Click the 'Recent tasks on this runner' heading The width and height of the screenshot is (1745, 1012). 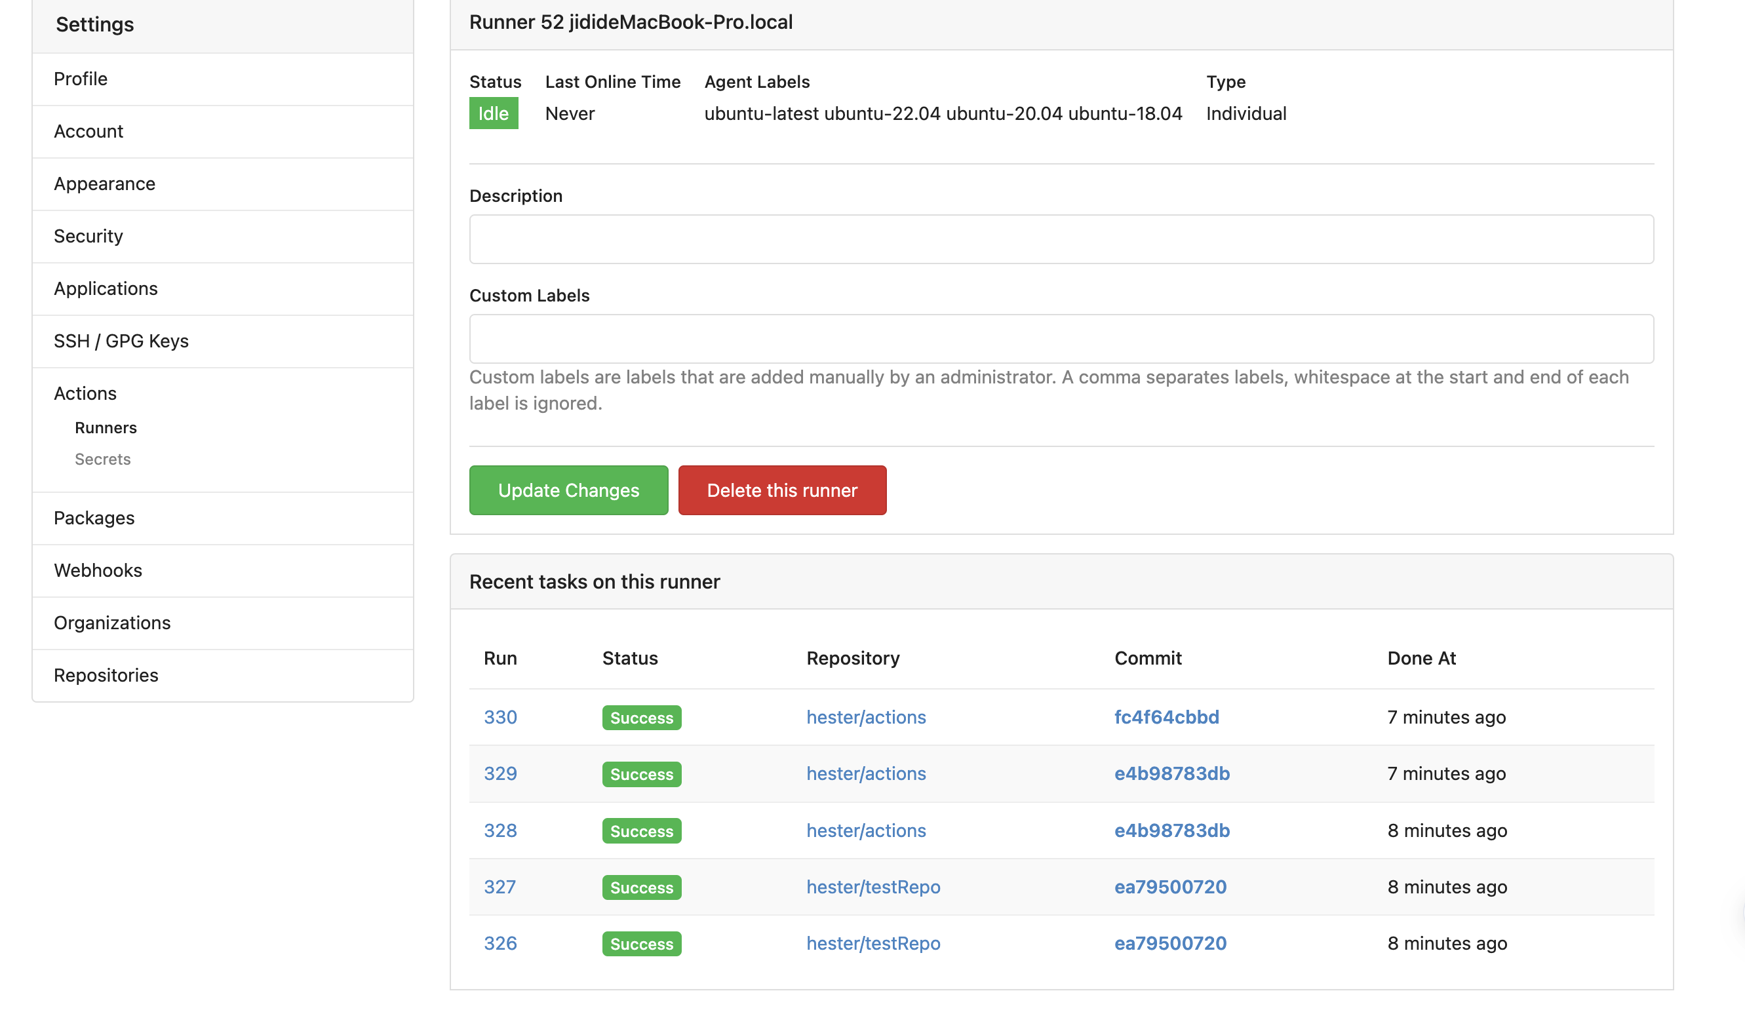(x=595, y=582)
